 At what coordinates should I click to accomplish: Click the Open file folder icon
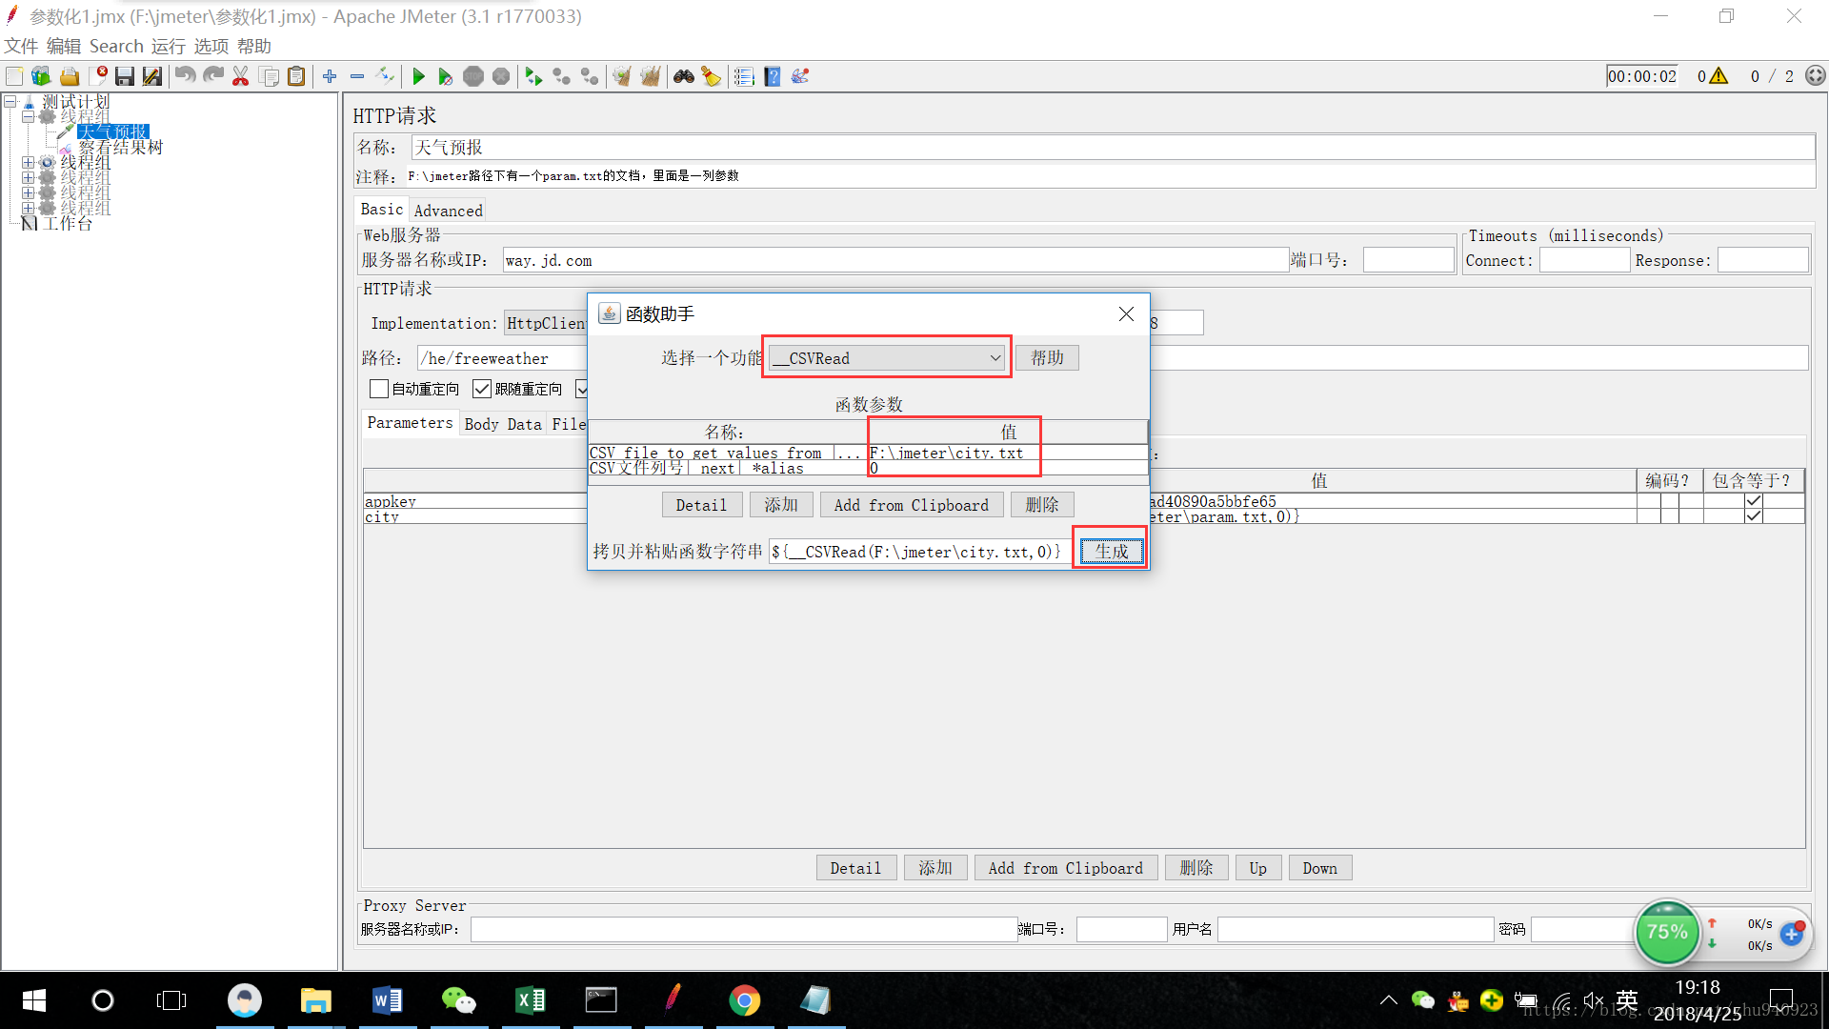pos(70,76)
